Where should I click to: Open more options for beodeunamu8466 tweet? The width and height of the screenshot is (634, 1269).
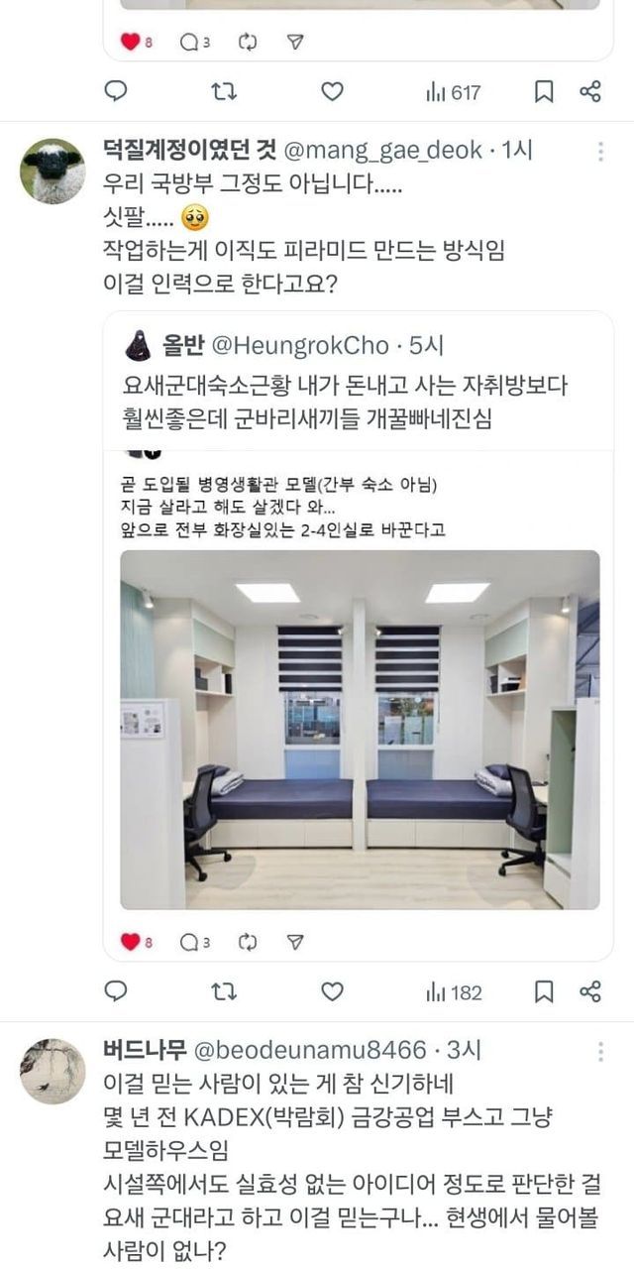tap(600, 1052)
